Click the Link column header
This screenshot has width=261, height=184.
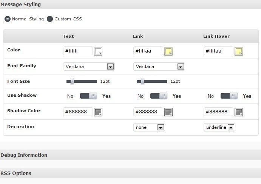click(x=138, y=36)
